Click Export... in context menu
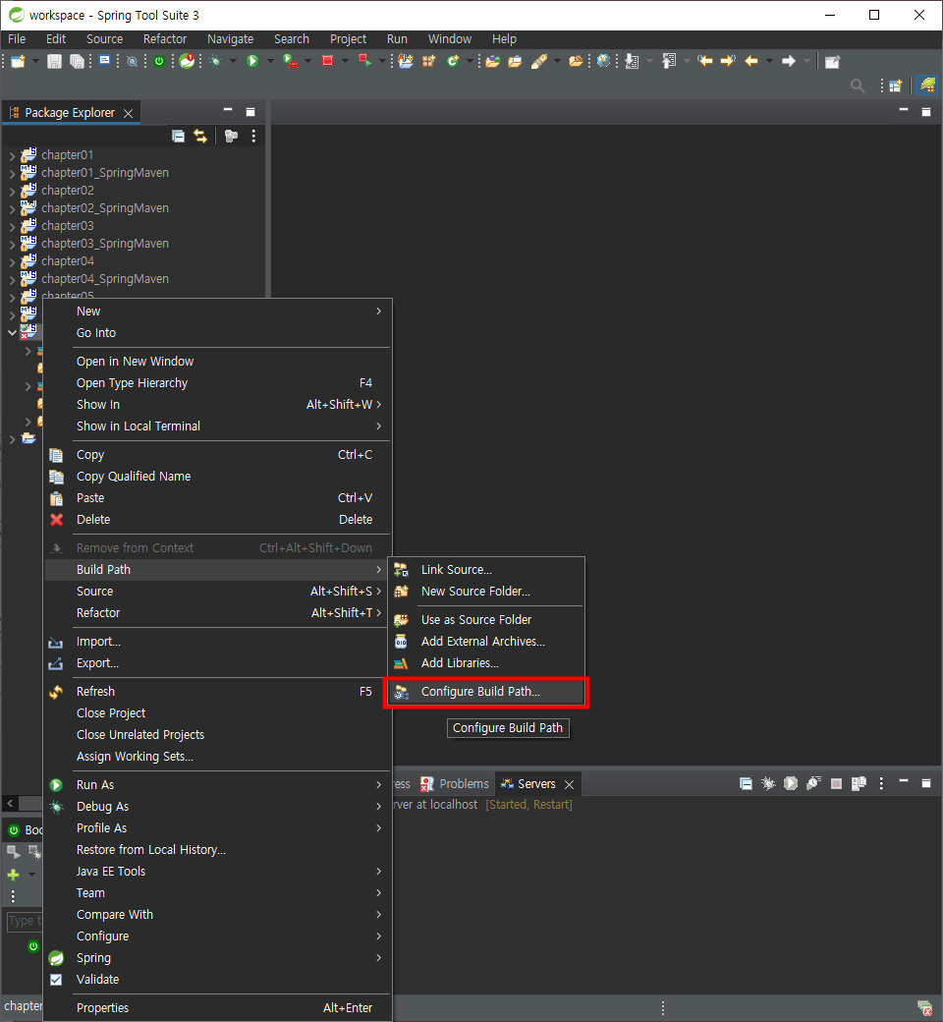Image resolution: width=943 pixels, height=1022 pixels. tap(218, 663)
